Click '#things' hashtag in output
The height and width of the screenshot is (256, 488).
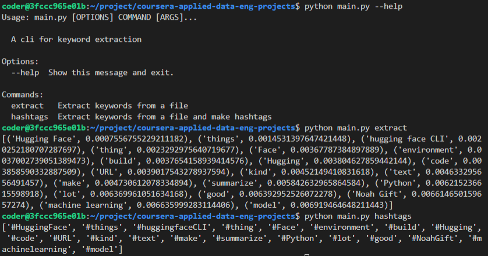tap(102, 228)
